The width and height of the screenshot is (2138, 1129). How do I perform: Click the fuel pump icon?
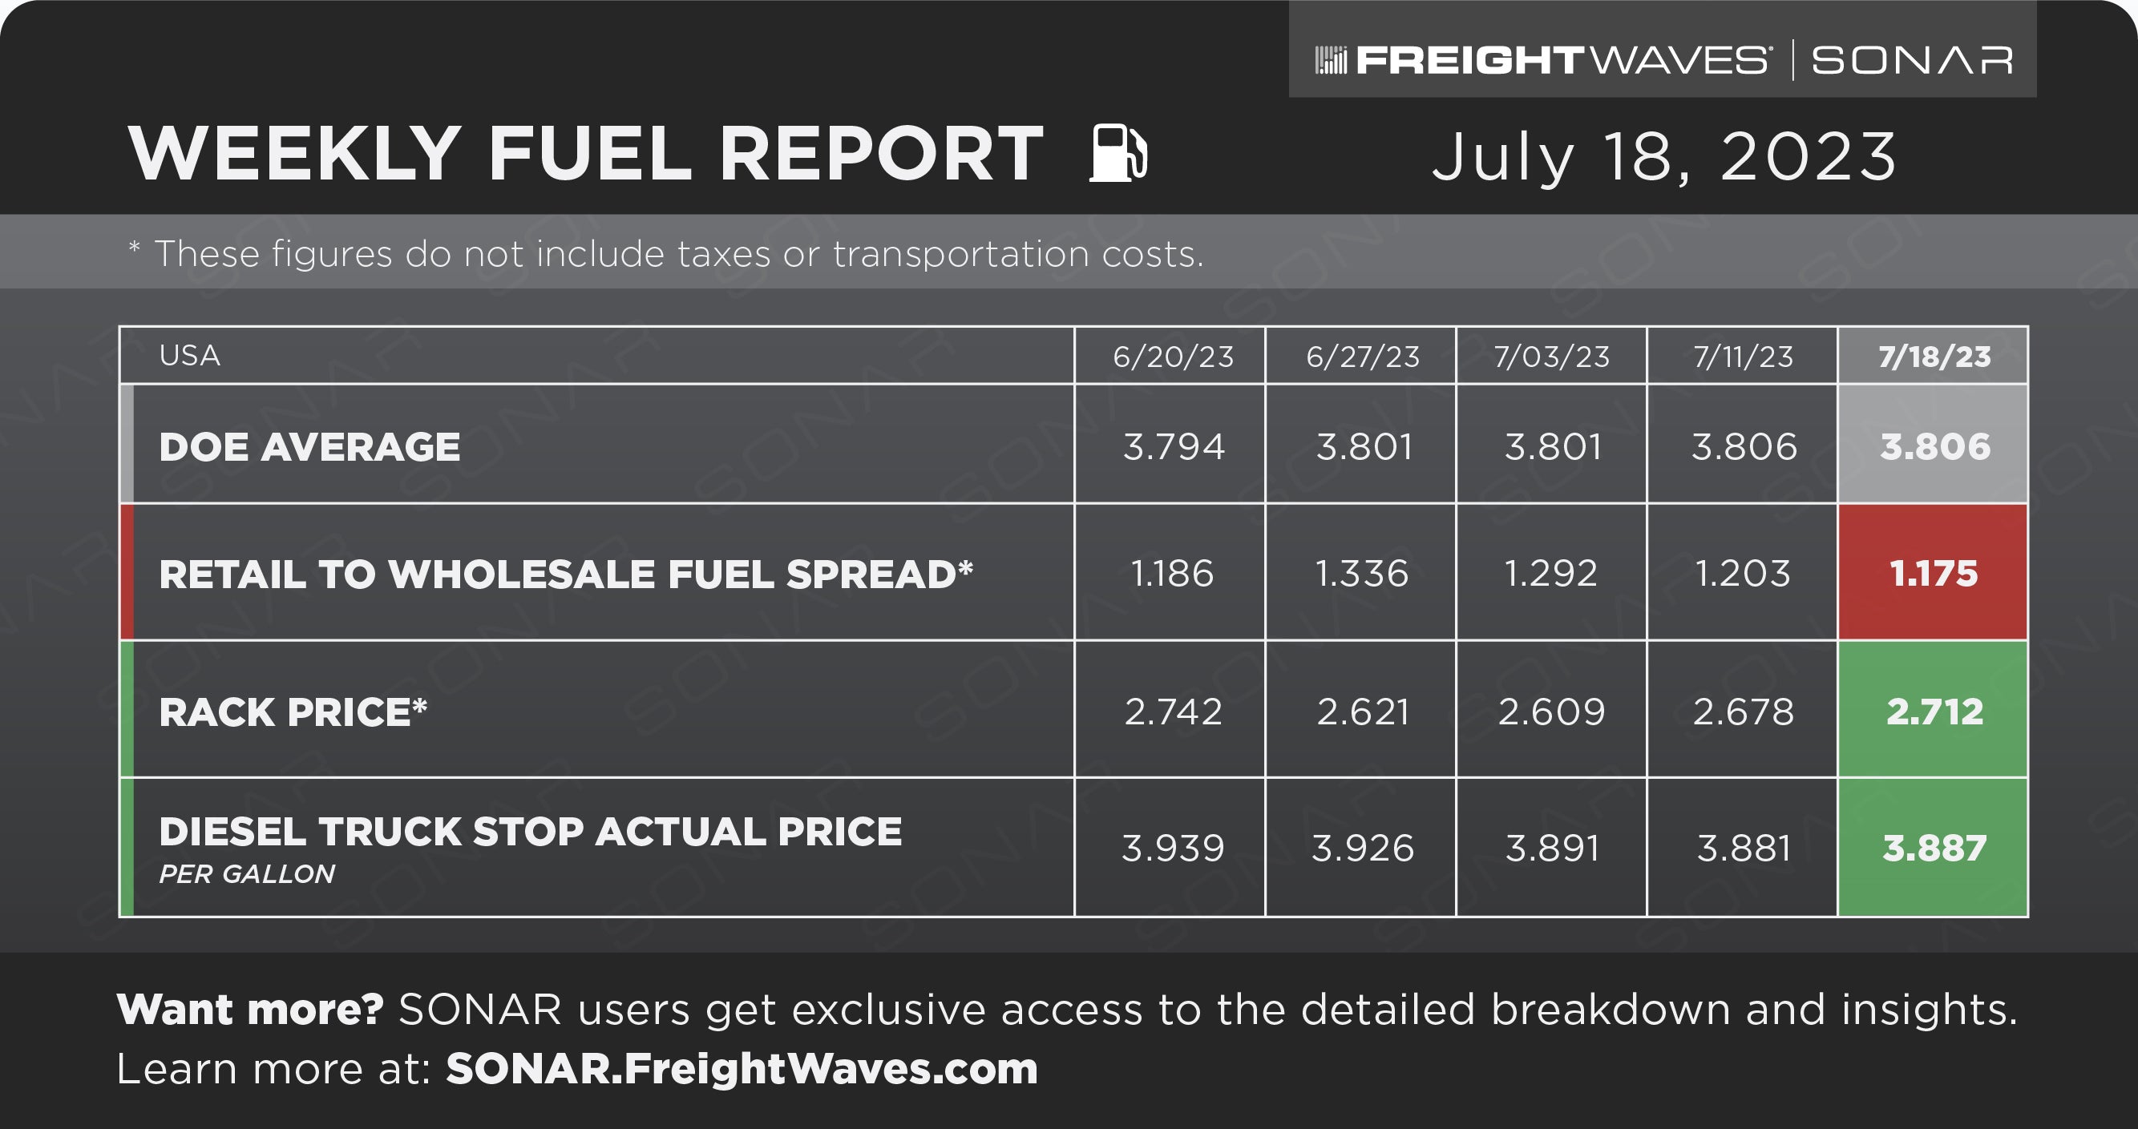1118,152
